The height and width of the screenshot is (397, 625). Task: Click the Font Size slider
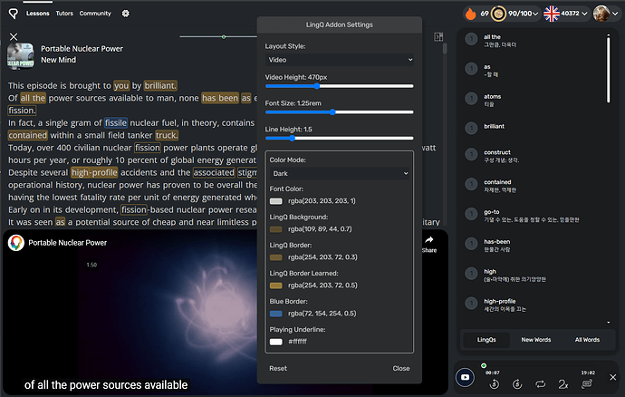pyautogui.click(x=340, y=112)
